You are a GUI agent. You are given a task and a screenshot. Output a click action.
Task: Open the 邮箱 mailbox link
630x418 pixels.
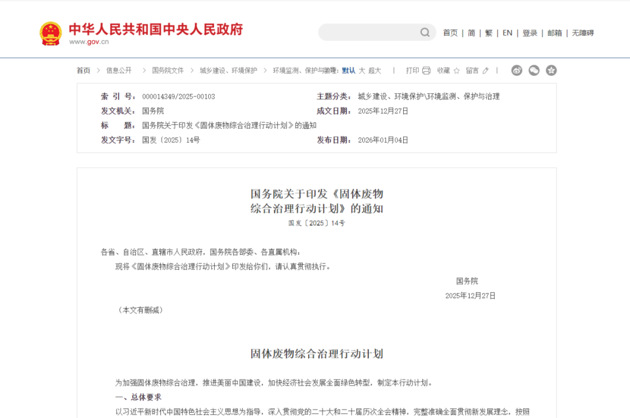(554, 33)
